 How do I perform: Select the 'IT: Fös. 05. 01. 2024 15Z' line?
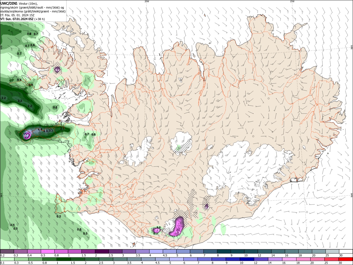click(x=17, y=15)
